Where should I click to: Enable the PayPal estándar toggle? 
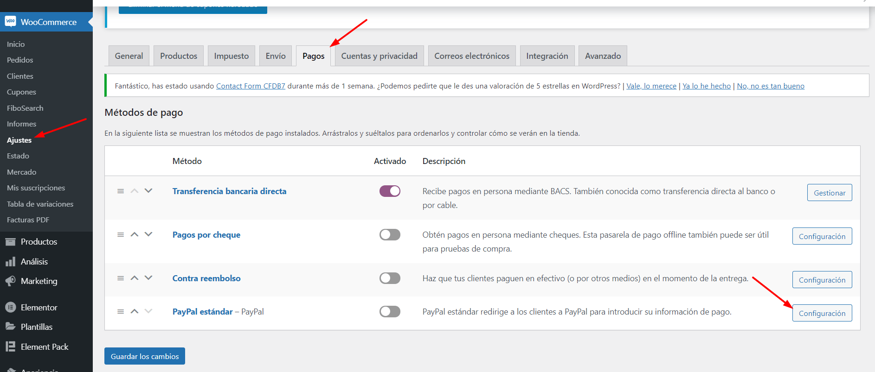[x=390, y=311]
